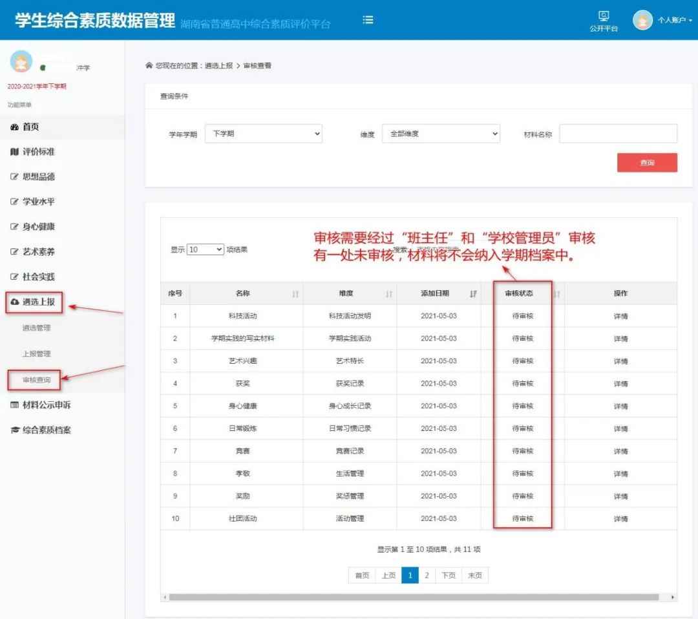Change the results-per-page dropdown showing 10
Image resolution: width=698 pixels, height=619 pixels.
click(x=205, y=249)
